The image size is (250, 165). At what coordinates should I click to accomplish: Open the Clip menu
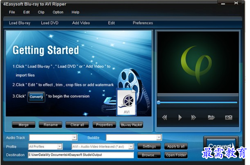coord(41,12)
